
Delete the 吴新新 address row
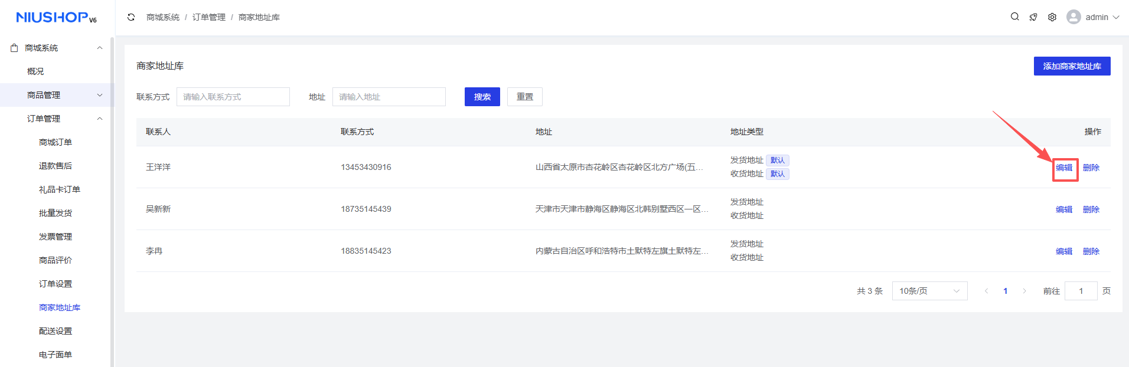tap(1091, 209)
